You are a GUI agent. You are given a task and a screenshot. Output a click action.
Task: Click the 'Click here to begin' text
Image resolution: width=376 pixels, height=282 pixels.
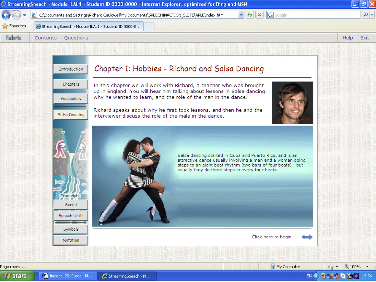tap(274, 237)
